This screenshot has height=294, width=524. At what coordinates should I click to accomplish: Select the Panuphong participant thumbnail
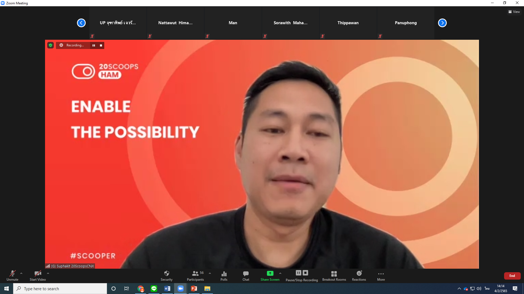coord(406,23)
